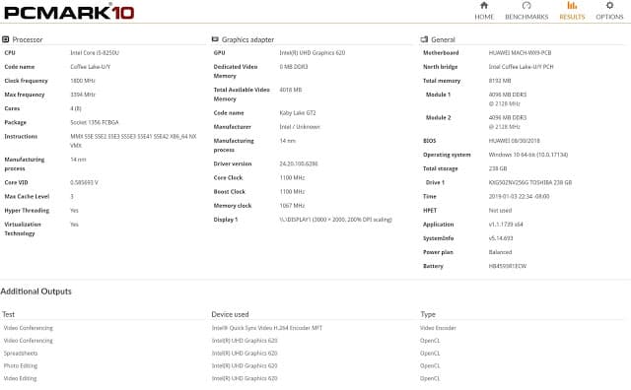Select the Video Editing test row
631x390 pixels.
pyautogui.click(x=20, y=378)
